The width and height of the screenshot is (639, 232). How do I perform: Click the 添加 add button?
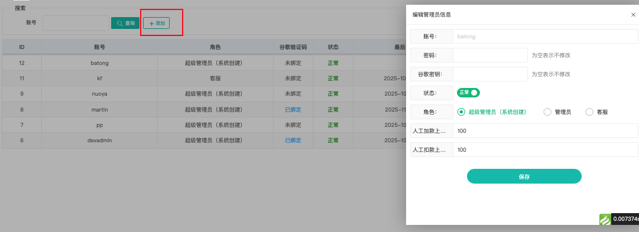tap(157, 23)
